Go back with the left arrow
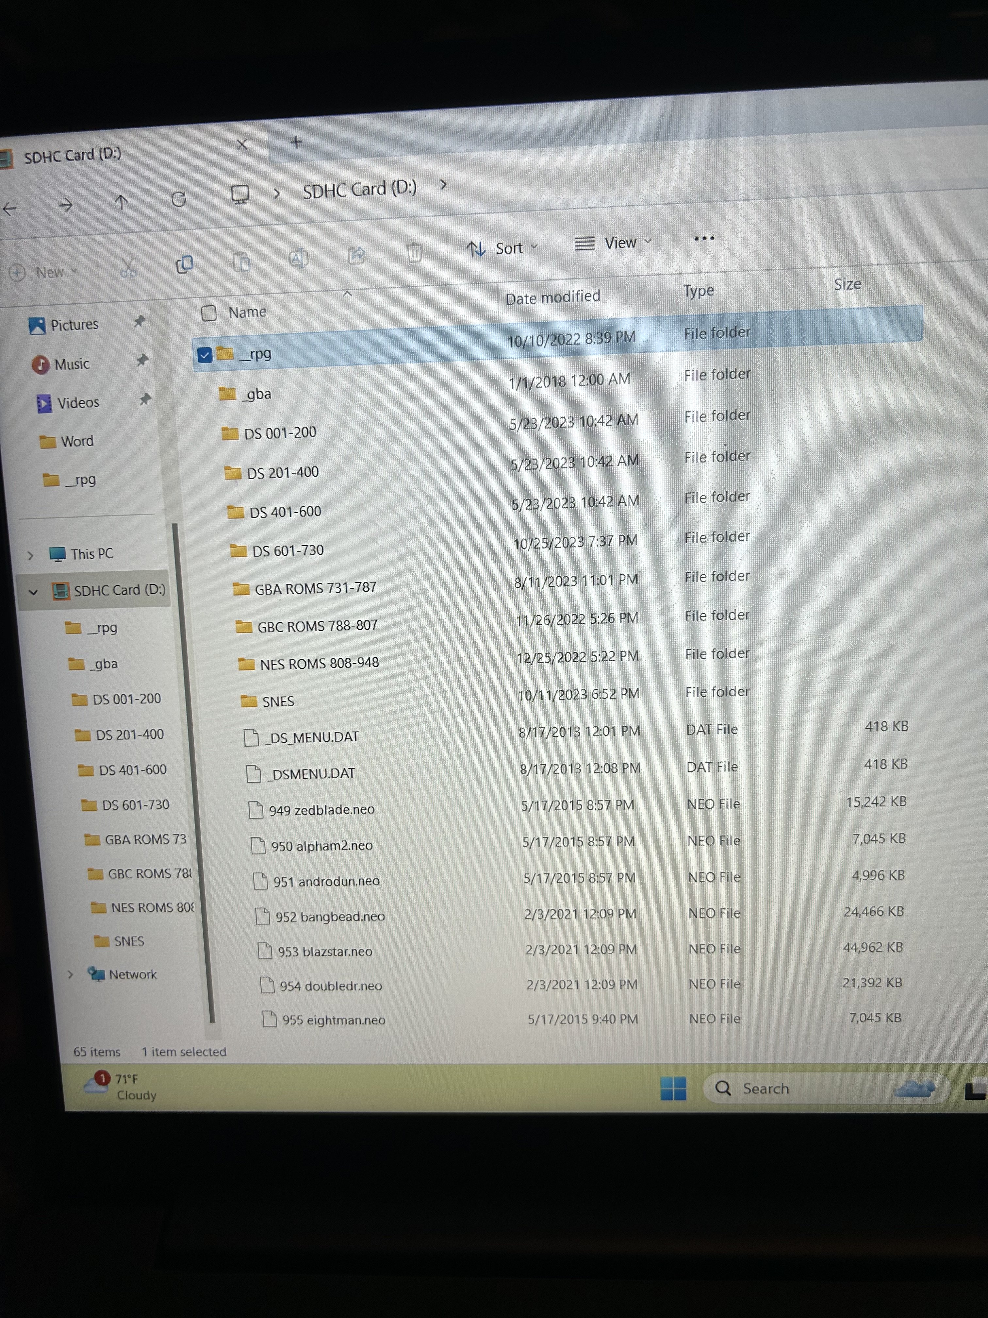The image size is (988, 1318). tap(10, 208)
